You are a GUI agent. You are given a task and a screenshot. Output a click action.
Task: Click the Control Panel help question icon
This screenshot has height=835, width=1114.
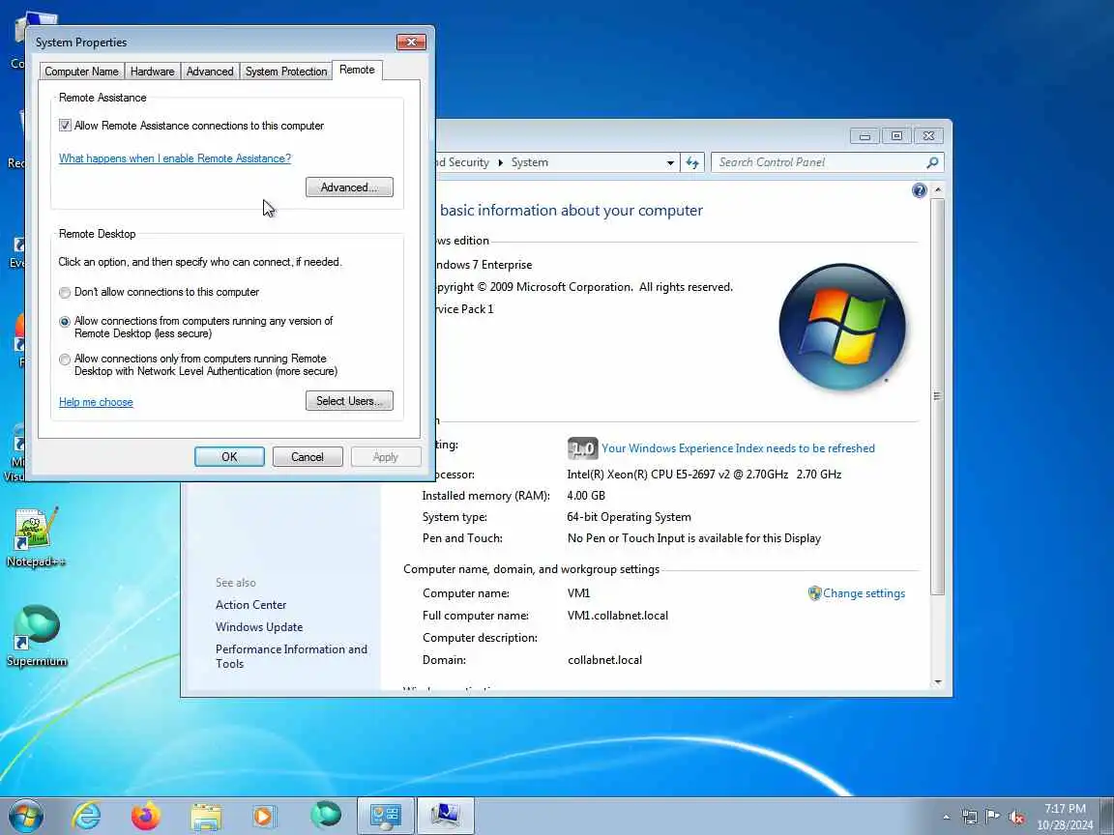(x=919, y=190)
